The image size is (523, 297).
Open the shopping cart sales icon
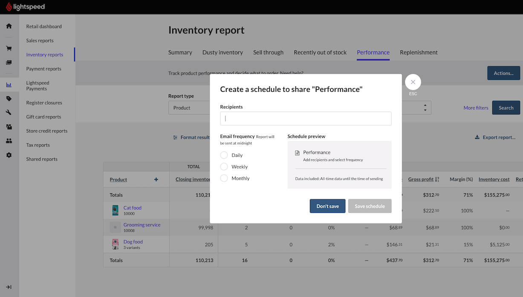point(9,48)
